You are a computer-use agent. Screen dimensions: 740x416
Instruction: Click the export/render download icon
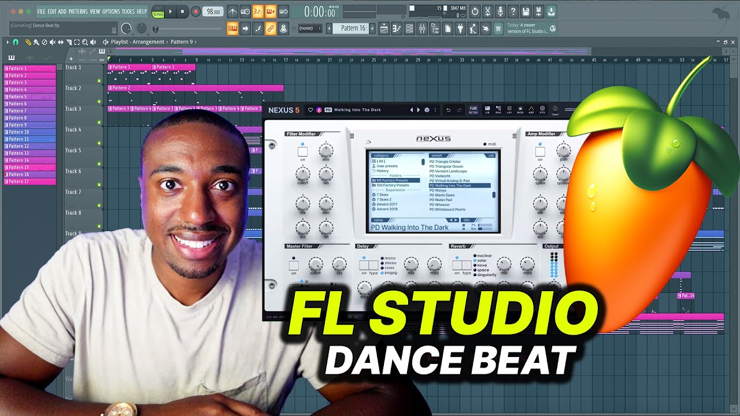tap(552, 12)
